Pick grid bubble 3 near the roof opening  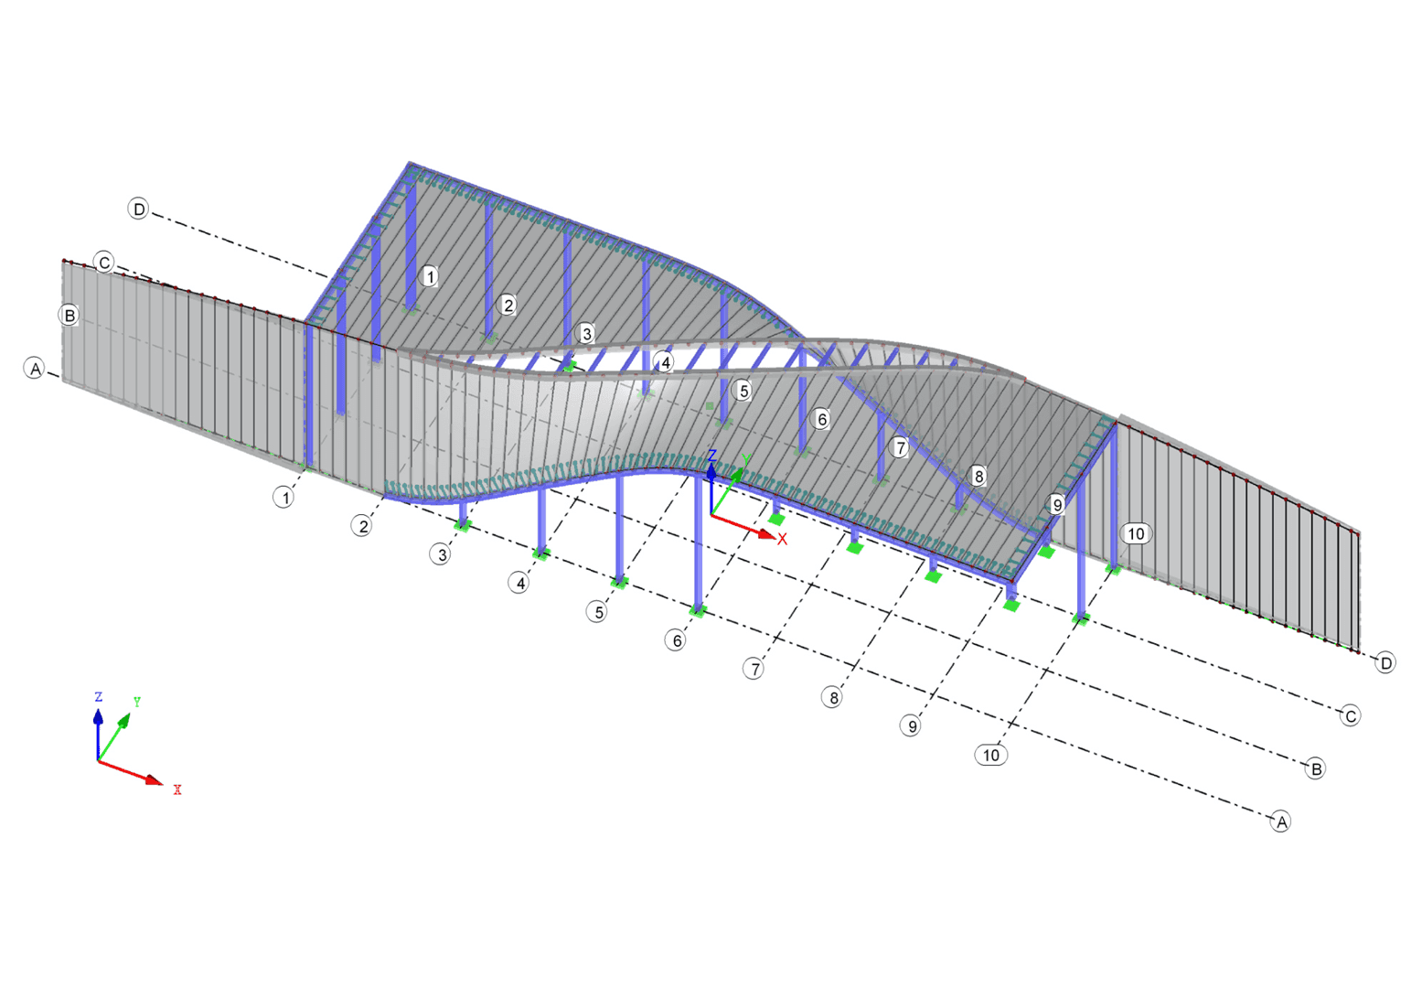[x=587, y=334]
